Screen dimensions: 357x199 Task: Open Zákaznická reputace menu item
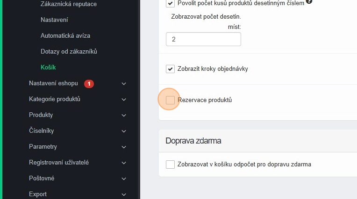69,4
